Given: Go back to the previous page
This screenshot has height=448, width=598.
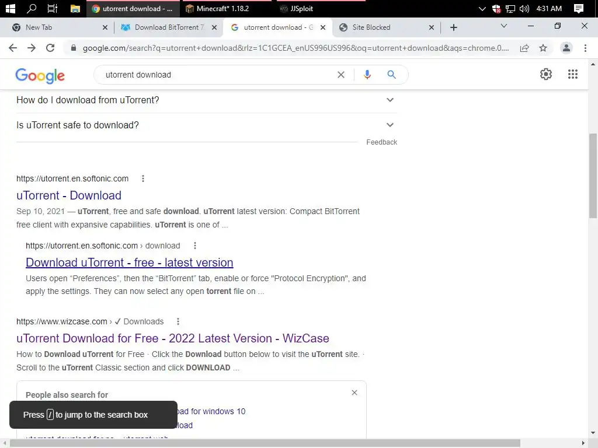Looking at the screenshot, I should tap(13, 48).
